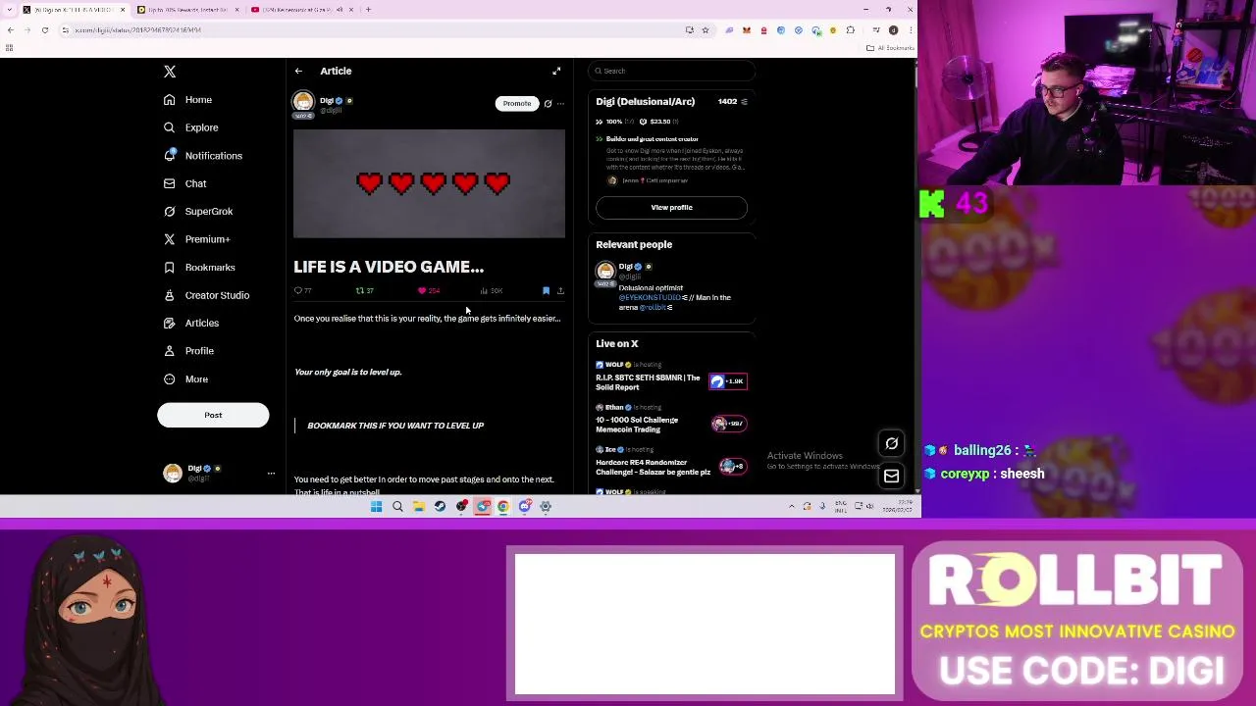Open the article's more options menu
The image size is (1256, 706).
click(x=560, y=103)
